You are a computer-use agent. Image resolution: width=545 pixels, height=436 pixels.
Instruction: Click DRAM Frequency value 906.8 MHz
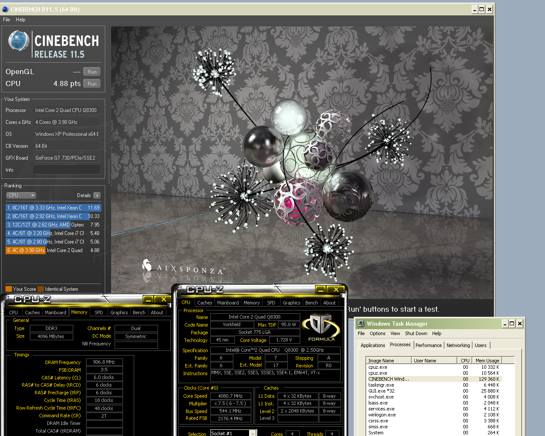point(104,362)
